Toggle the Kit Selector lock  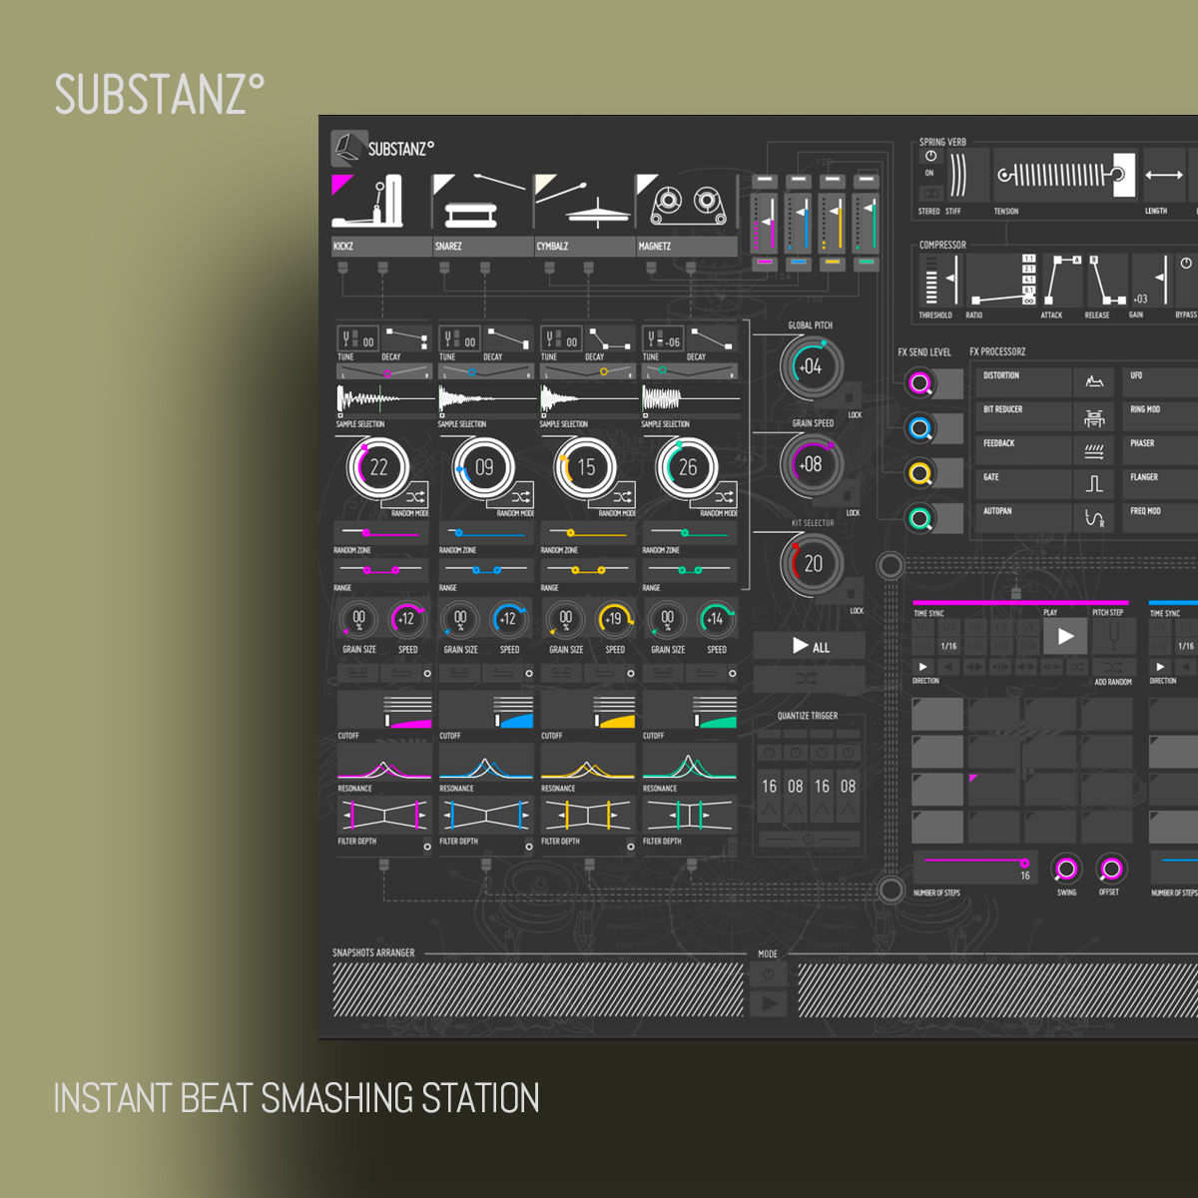pos(854,591)
